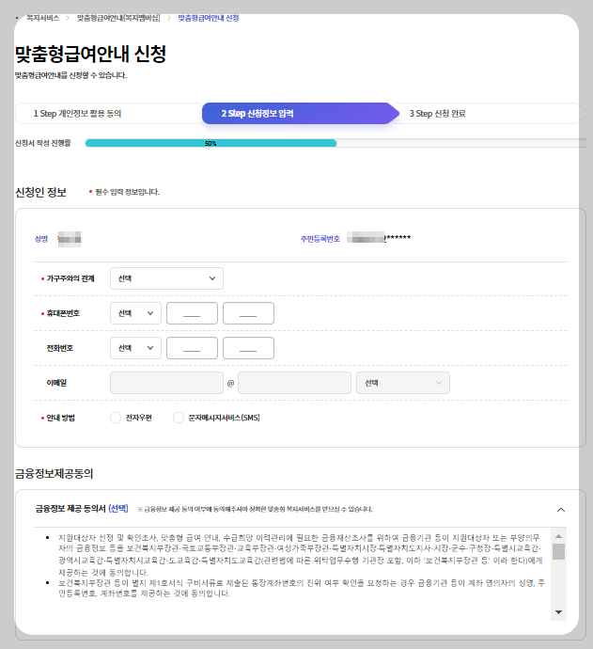The width and height of the screenshot is (593, 649).
Task: Click the consent text scrollbar down arrow
Action: (x=558, y=612)
